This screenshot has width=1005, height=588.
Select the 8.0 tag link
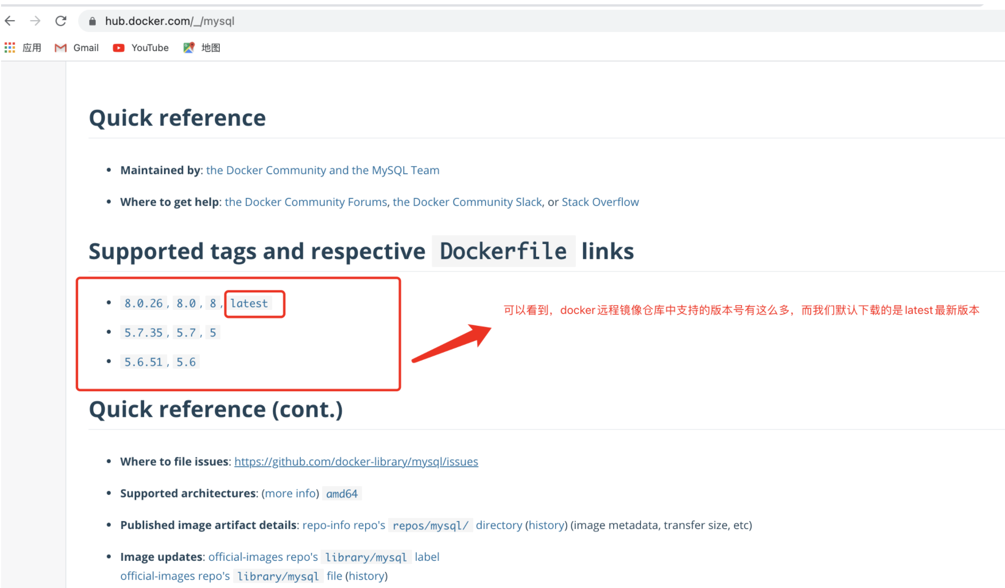point(186,303)
